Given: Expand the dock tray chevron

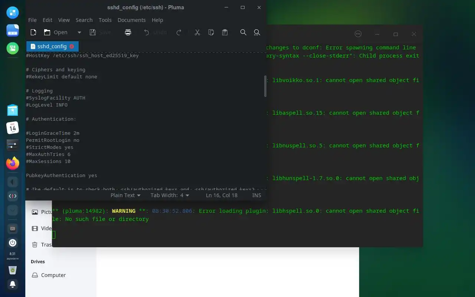Looking at the screenshot, I should click(x=13, y=210).
